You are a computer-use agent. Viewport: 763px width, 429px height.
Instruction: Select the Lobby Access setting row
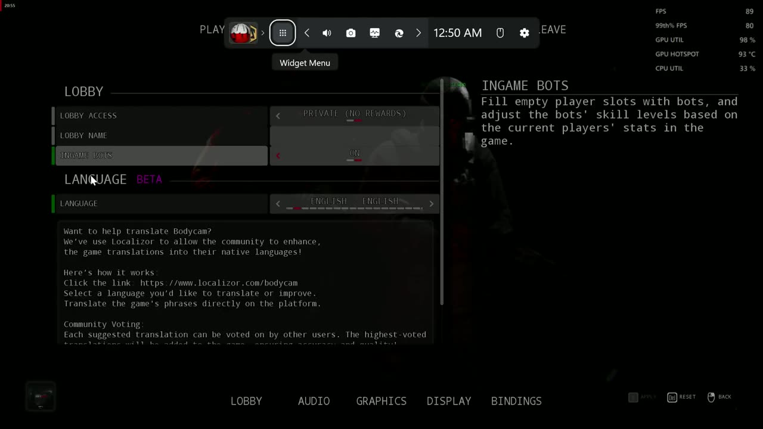tap(160, 116)
